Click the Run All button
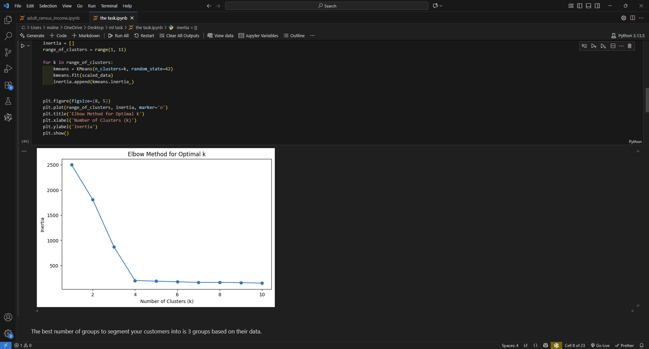 [x=118, y=36]
